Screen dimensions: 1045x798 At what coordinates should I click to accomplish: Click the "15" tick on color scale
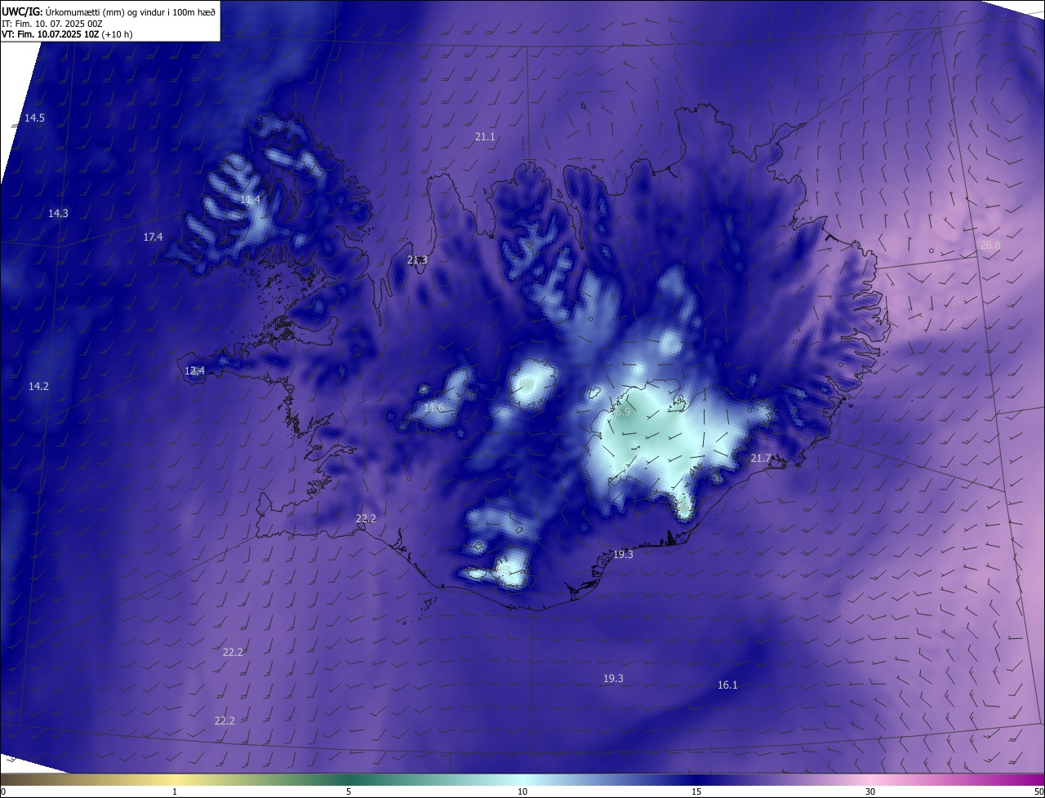pos(696,791)
